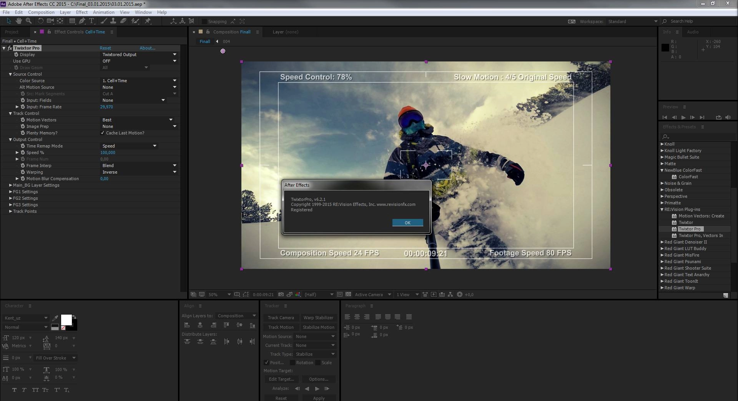Play the preview
The width and height of the screenshot is (738, 401).
(683, 117)
